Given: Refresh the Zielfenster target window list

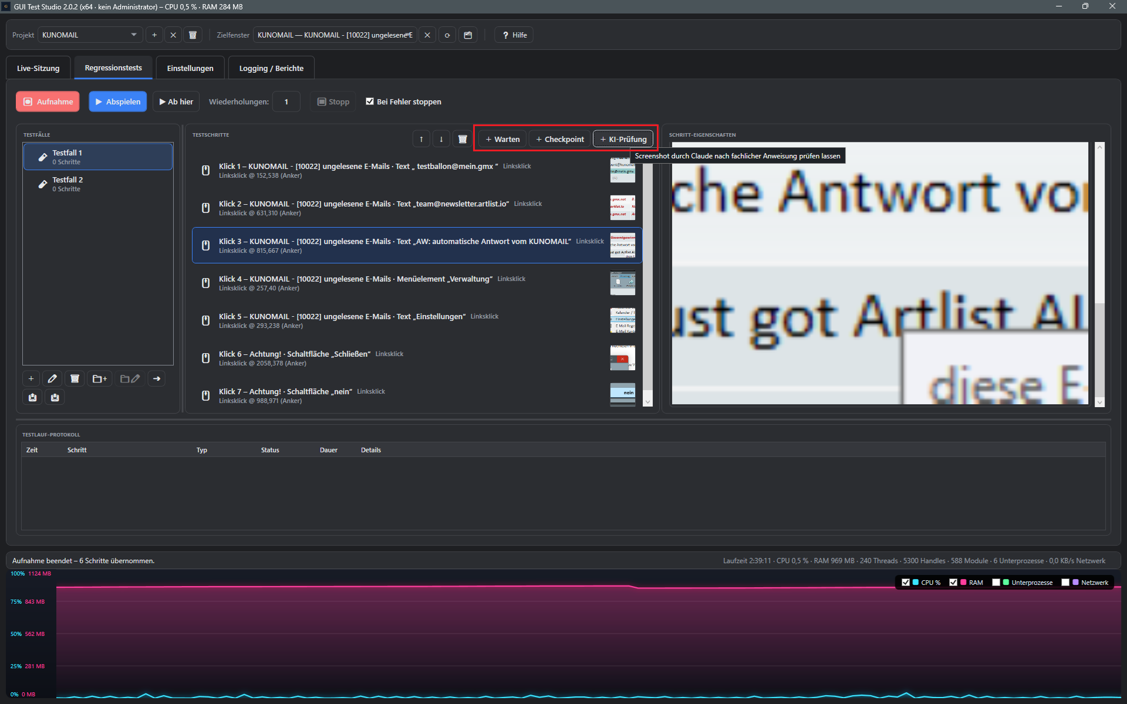Looking at the screenshot, I should [x=447, y=35].
